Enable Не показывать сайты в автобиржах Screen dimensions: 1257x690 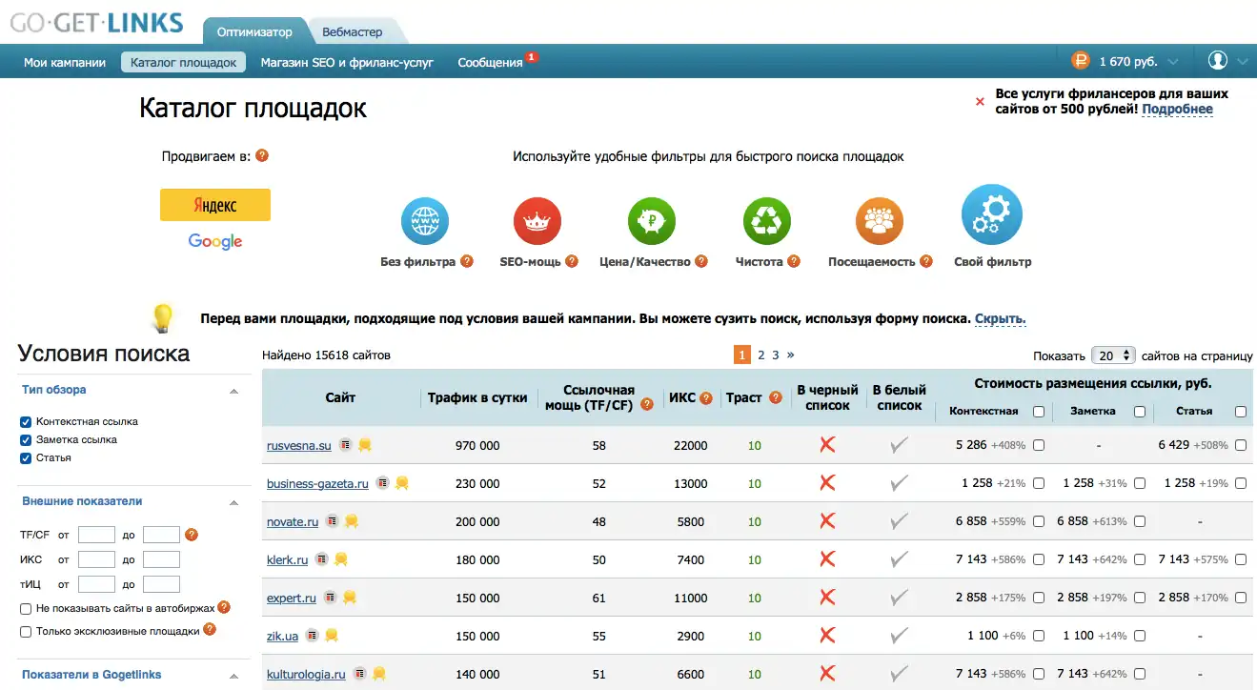pyautogui.click(x=27, y=608)
